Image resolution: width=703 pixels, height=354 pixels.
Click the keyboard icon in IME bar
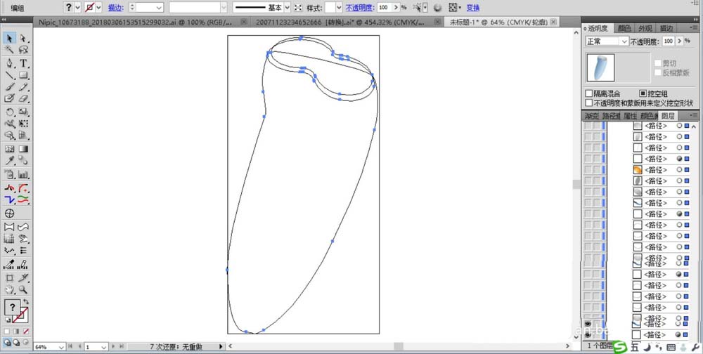(x=671, y=347)
